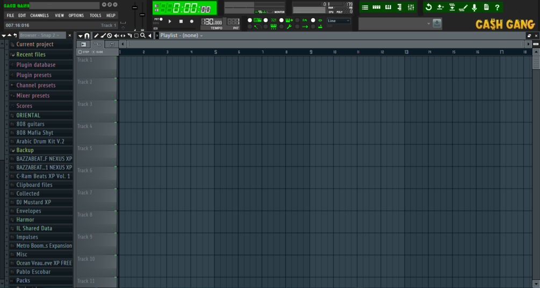Click the render export icon
This screenshot has height=288, width=540.
point(452,7)
